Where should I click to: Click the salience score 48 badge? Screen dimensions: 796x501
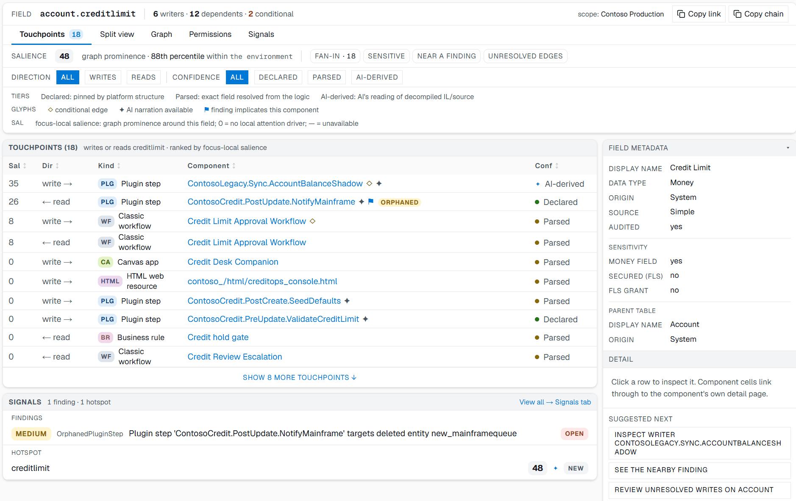[x=64, y=56]
